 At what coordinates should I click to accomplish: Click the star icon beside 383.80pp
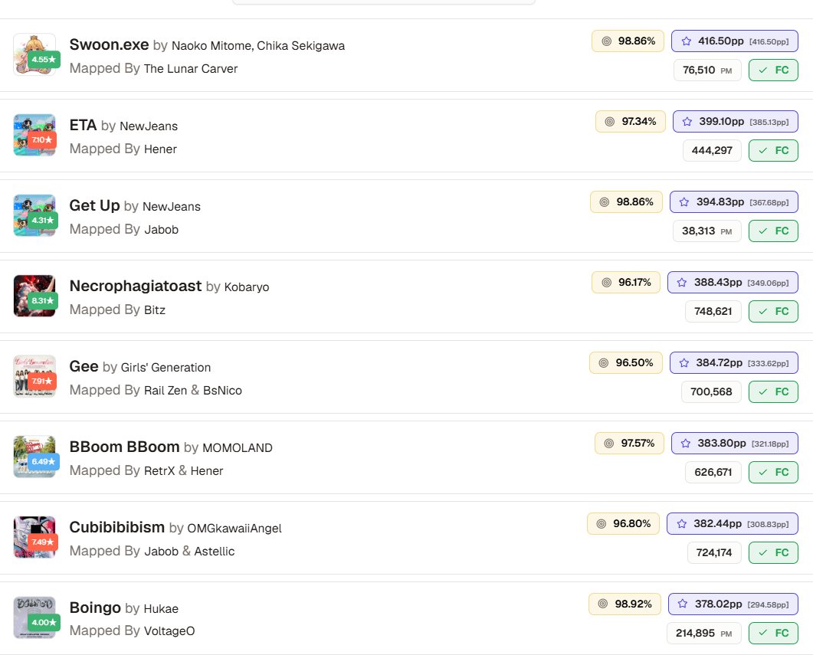[x=686, y=443]
